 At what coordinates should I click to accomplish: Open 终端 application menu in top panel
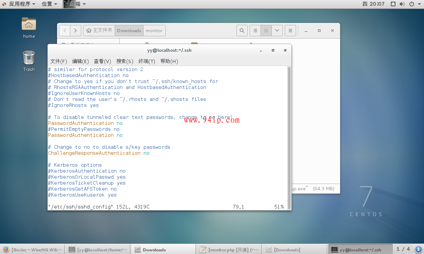coord(75,4)
